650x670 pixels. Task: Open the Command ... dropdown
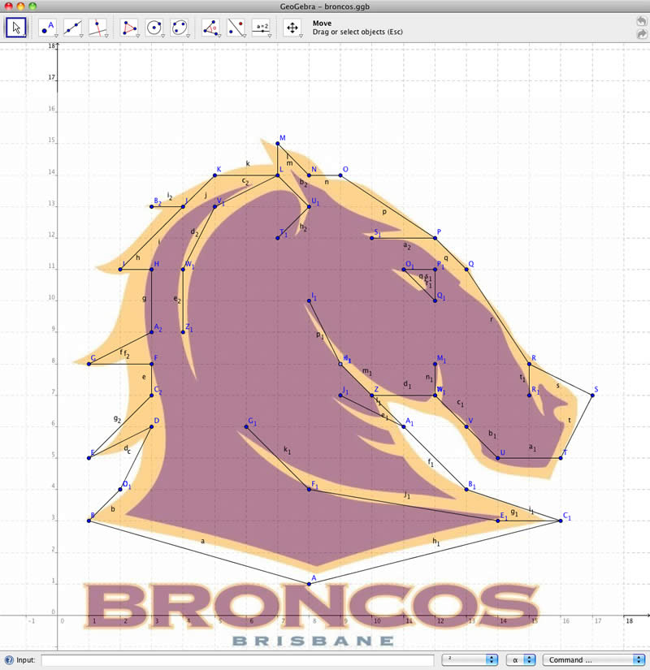pyautogui.click(x=594, y=659)
